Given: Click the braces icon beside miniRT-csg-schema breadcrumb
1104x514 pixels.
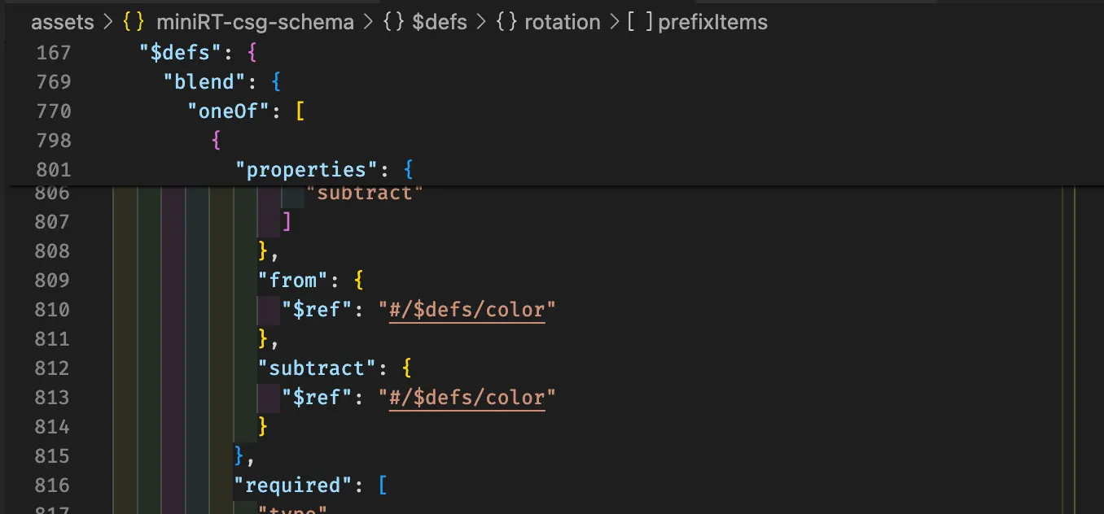Looking at the screenshot, I should click(x=134, y=22).
